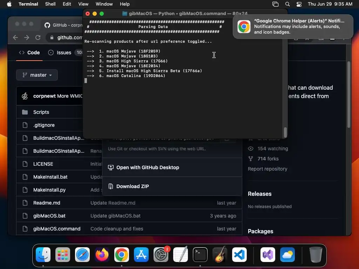
Task: Select the GitHub browser tab in Chrome
Action: click(x=63, y=25)
